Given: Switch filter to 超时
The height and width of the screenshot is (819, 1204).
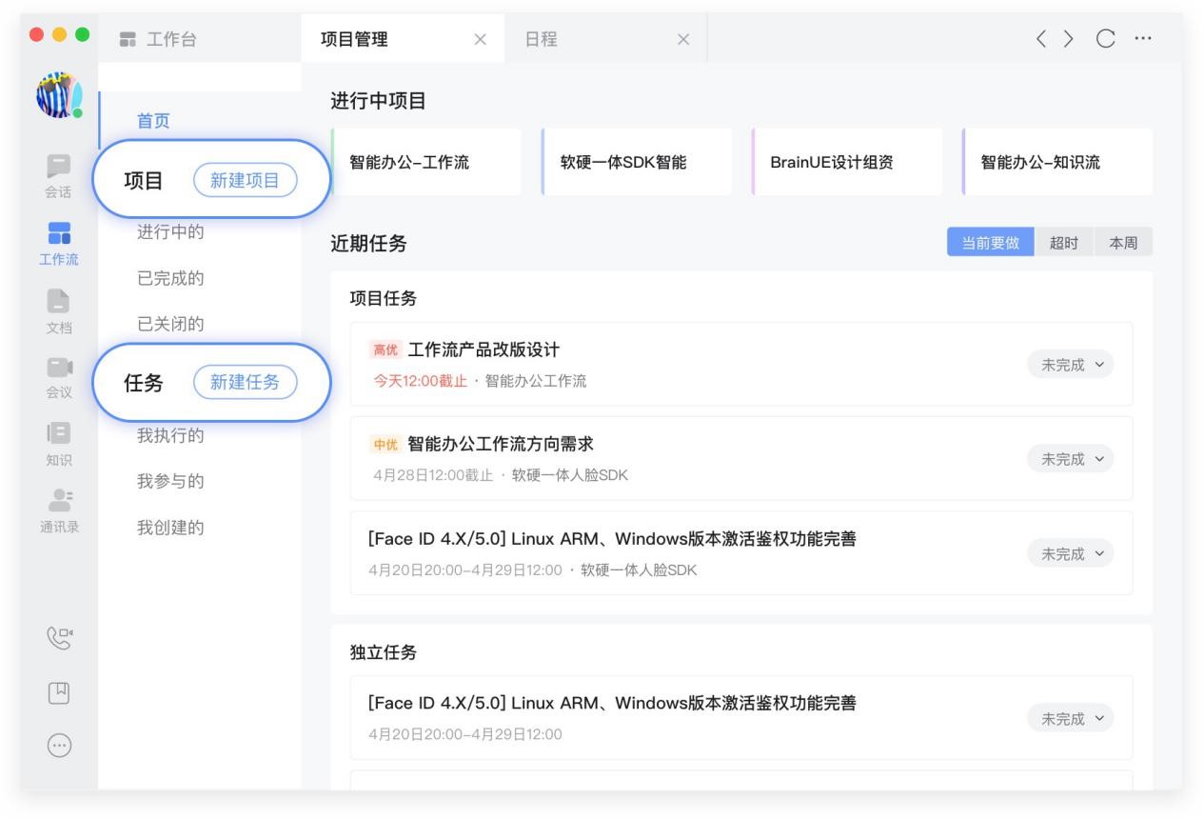Looking at the screenshot, I should [1064, 243].
